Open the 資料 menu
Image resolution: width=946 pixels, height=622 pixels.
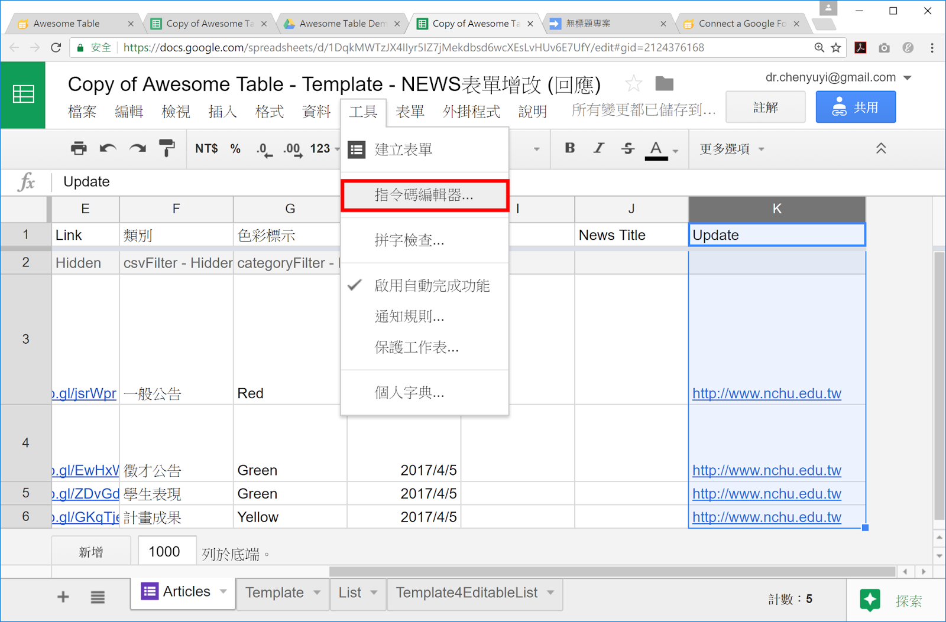coord(316,111)
